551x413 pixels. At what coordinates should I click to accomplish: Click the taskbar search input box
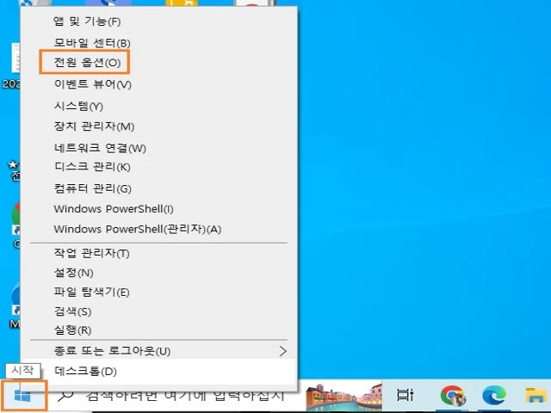point(185,396)
